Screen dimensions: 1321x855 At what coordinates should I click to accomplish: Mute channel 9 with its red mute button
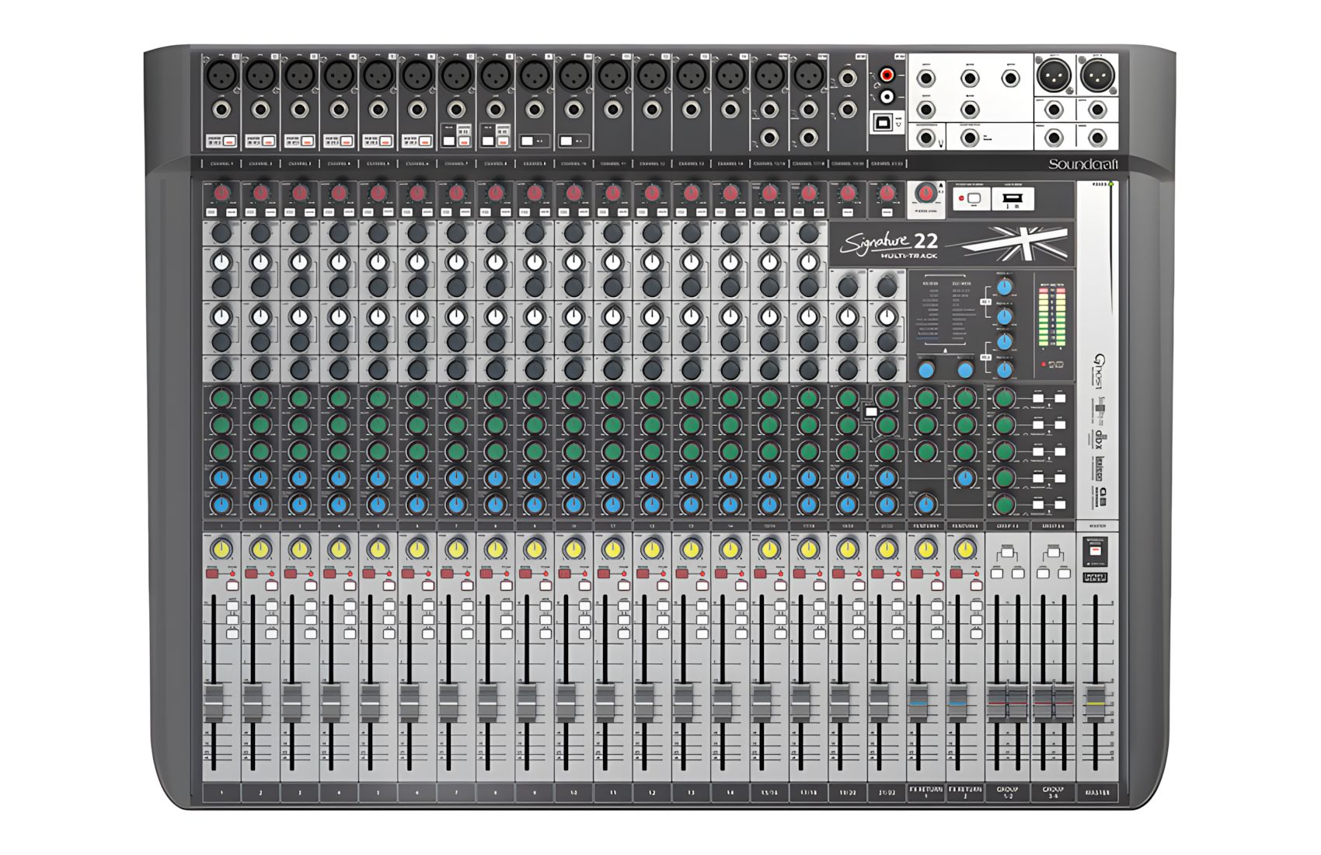525,574
